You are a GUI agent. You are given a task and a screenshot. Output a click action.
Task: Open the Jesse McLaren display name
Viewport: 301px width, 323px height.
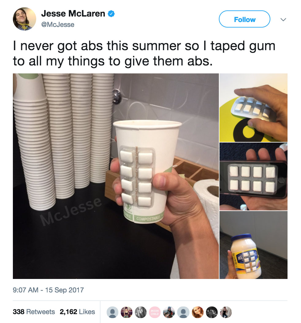tap(73, 13)
